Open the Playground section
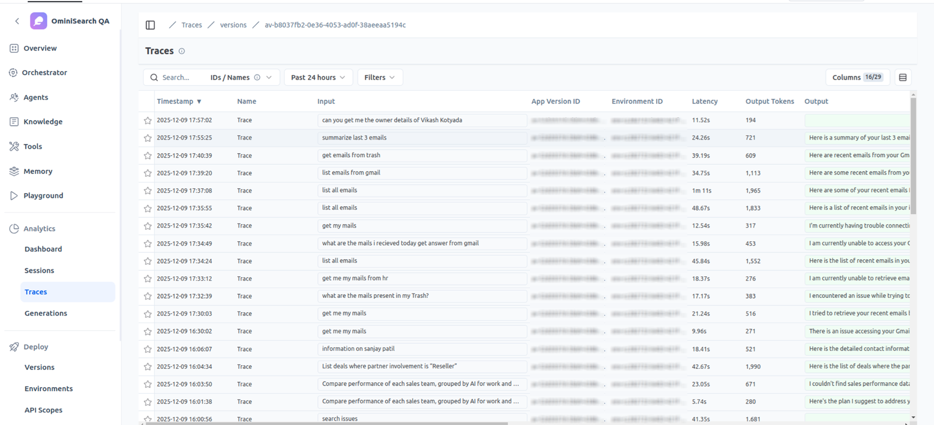This screenshot has height=425, width=934. [43, 196]
